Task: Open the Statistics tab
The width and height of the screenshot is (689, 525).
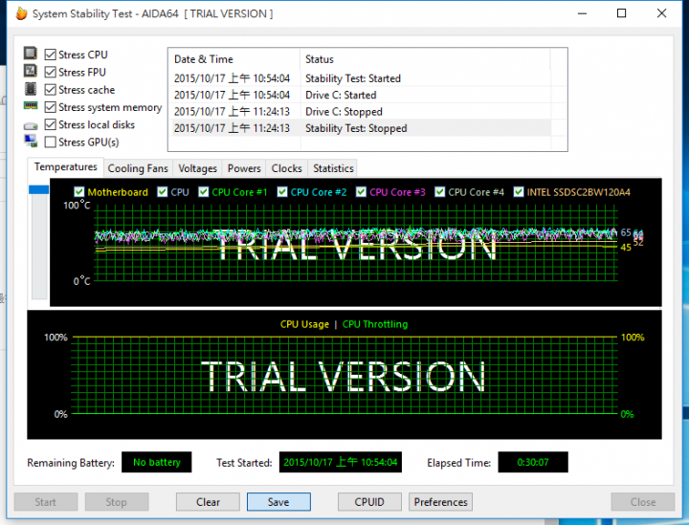Action: click(333, 168)
